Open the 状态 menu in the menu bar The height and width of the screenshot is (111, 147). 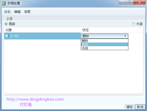coord(7,12)
